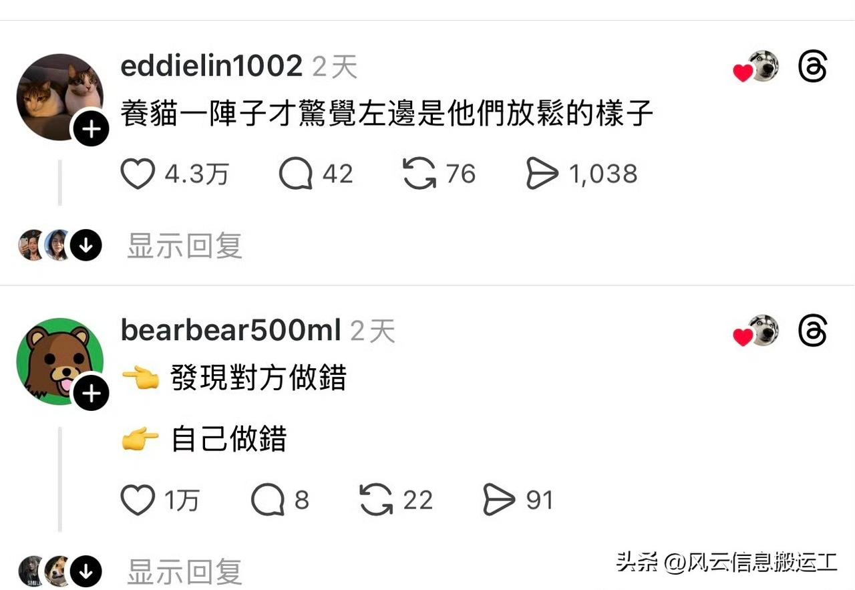
Task: Expand replies under eddielin1002's post with the down arrow
Action: tap(86, 245)
